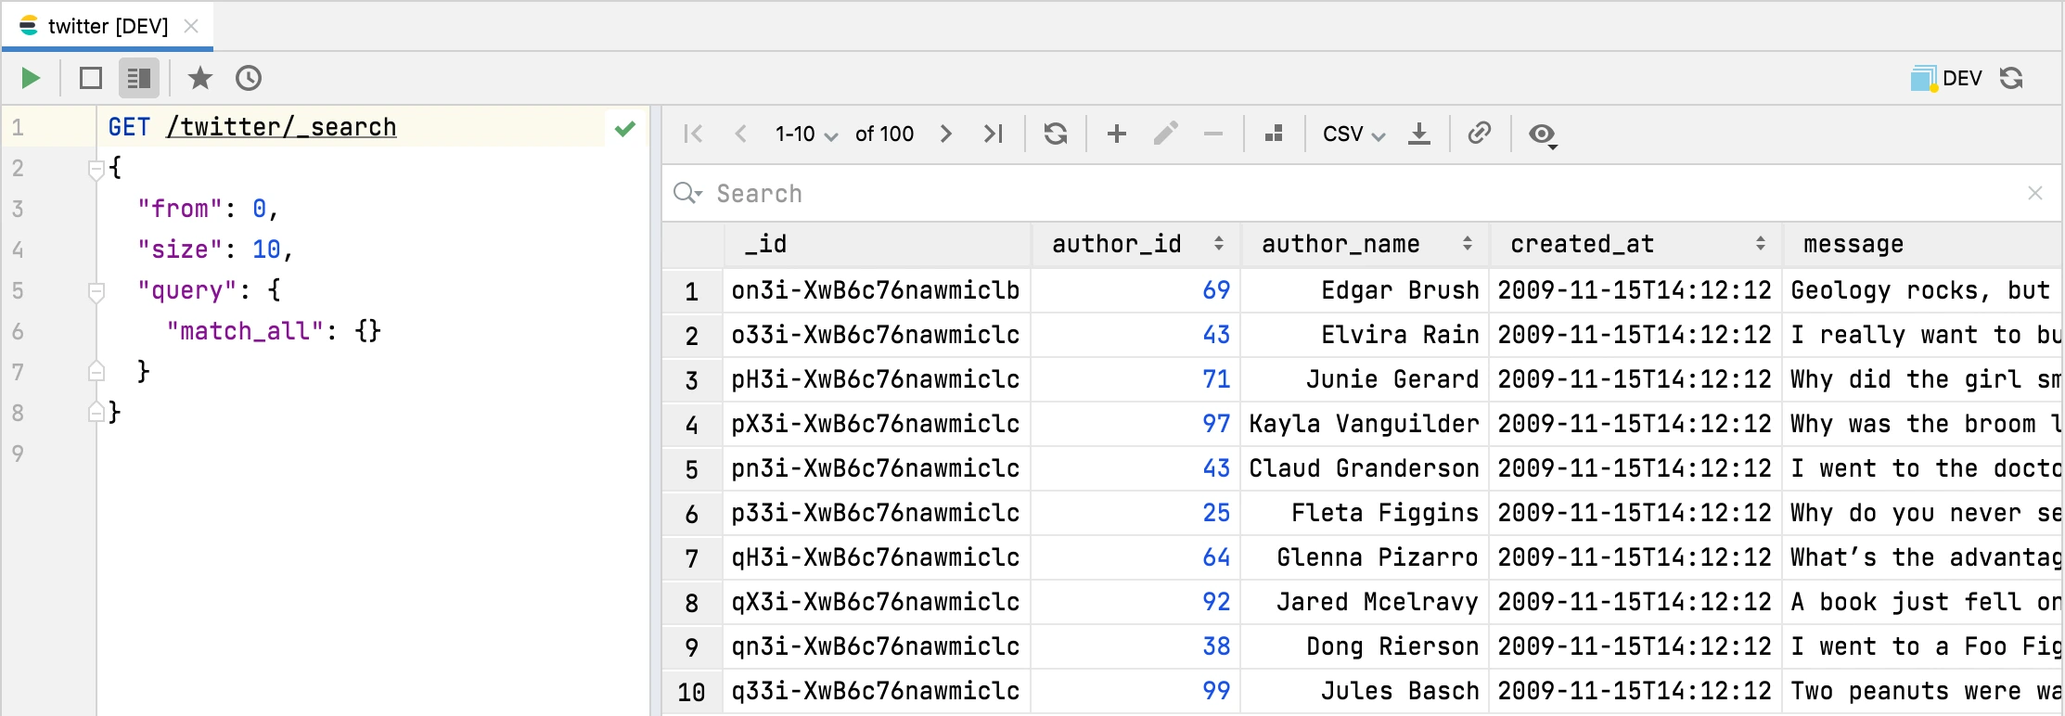Screen dimensions: 2065x716
Task: Go to the next results page
Action: point(945,134)
